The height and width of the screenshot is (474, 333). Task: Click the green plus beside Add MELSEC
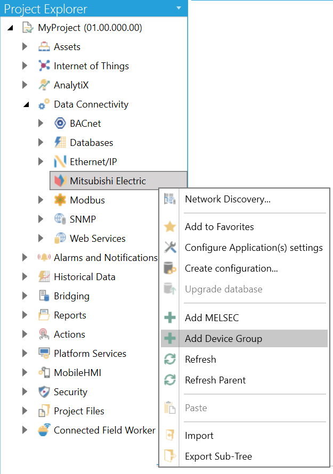[x=170, y=318]
